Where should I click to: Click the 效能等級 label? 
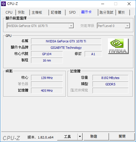tap(87, 26)
